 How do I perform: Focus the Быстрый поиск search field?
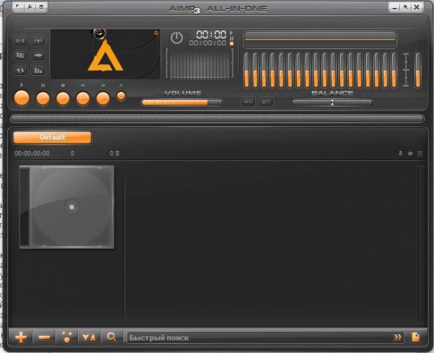coord(259,338)
